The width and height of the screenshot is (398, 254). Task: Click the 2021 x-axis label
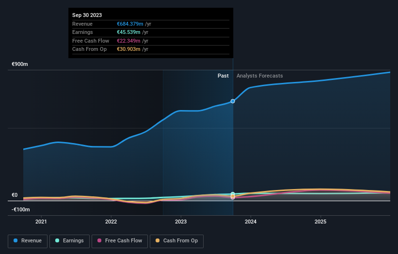41,222
